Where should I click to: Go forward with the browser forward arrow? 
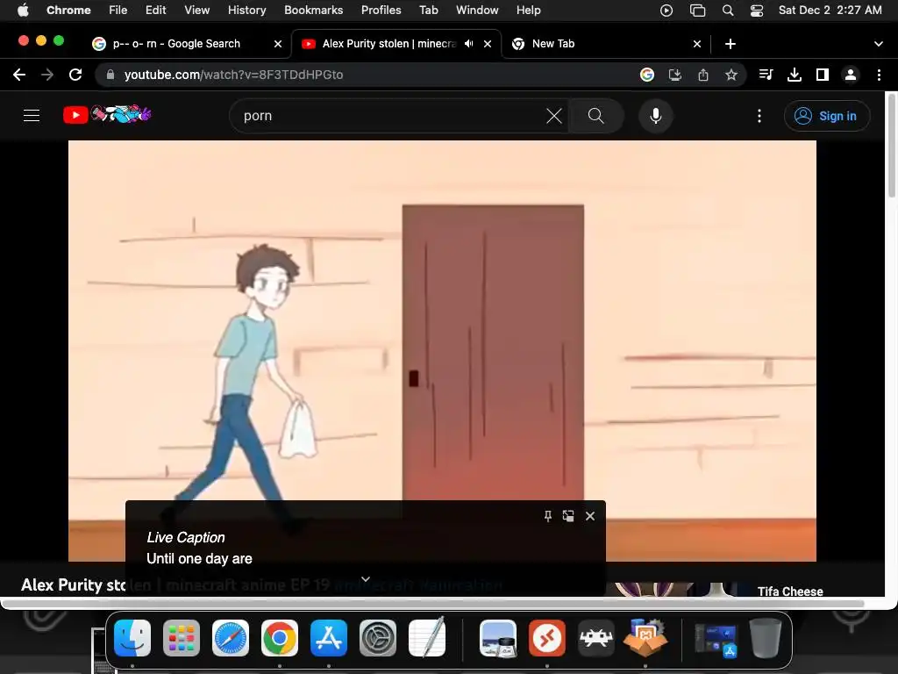(x=47, y=75)
